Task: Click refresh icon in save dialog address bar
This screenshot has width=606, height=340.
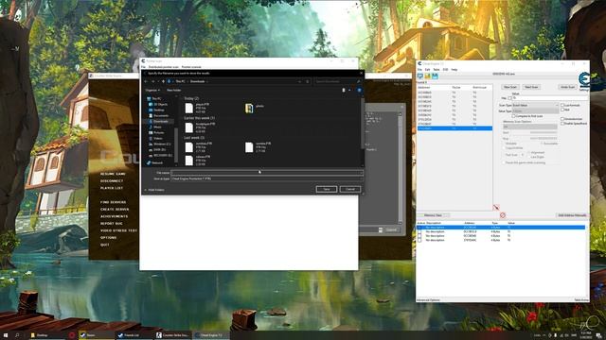Action: tap(308, 81)
